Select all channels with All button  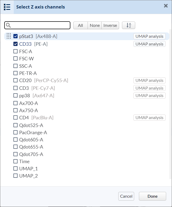coord(80,25)
